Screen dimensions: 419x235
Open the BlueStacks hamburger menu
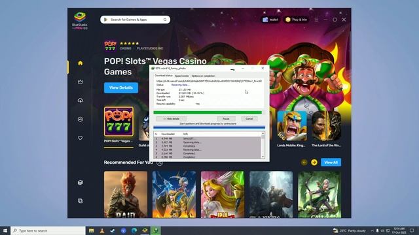pyautogui.click(x=316, y=20)
